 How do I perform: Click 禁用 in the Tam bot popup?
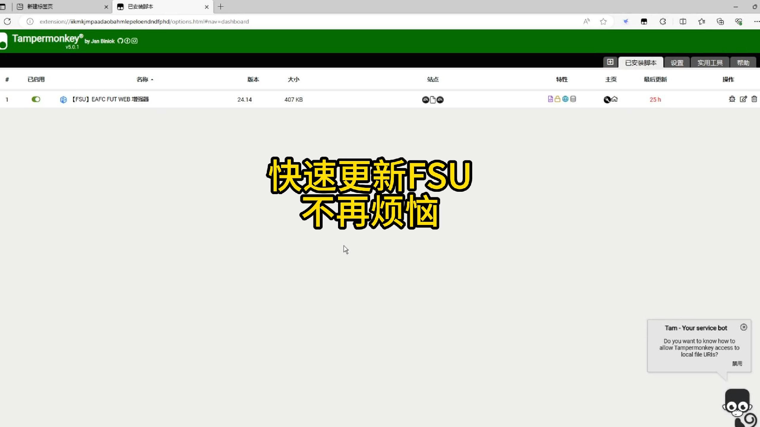737,364
